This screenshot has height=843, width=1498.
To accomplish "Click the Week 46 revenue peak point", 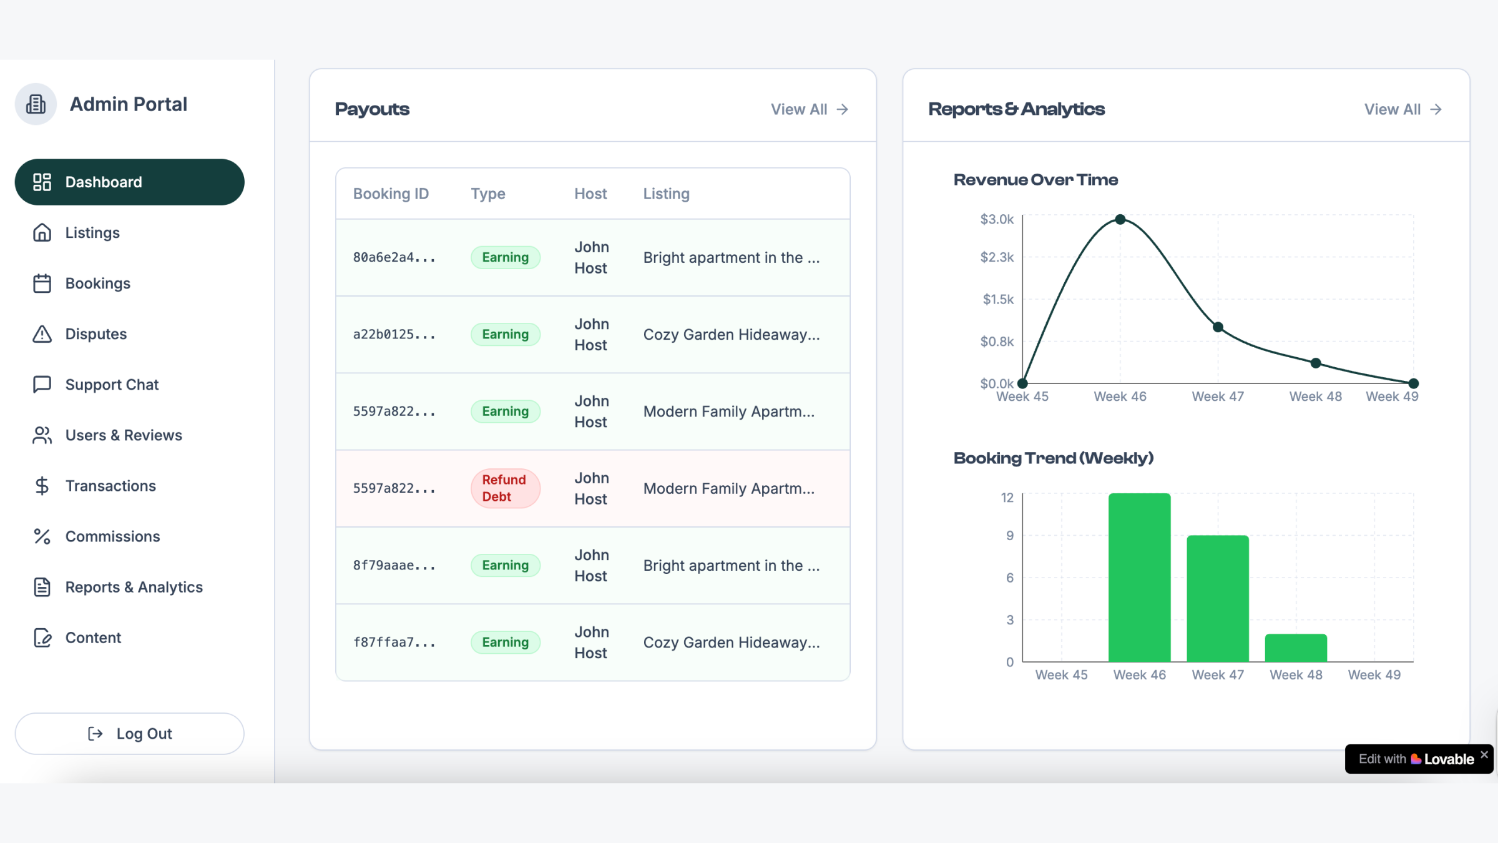I will pyautogui.click(x=1120, y=220).
